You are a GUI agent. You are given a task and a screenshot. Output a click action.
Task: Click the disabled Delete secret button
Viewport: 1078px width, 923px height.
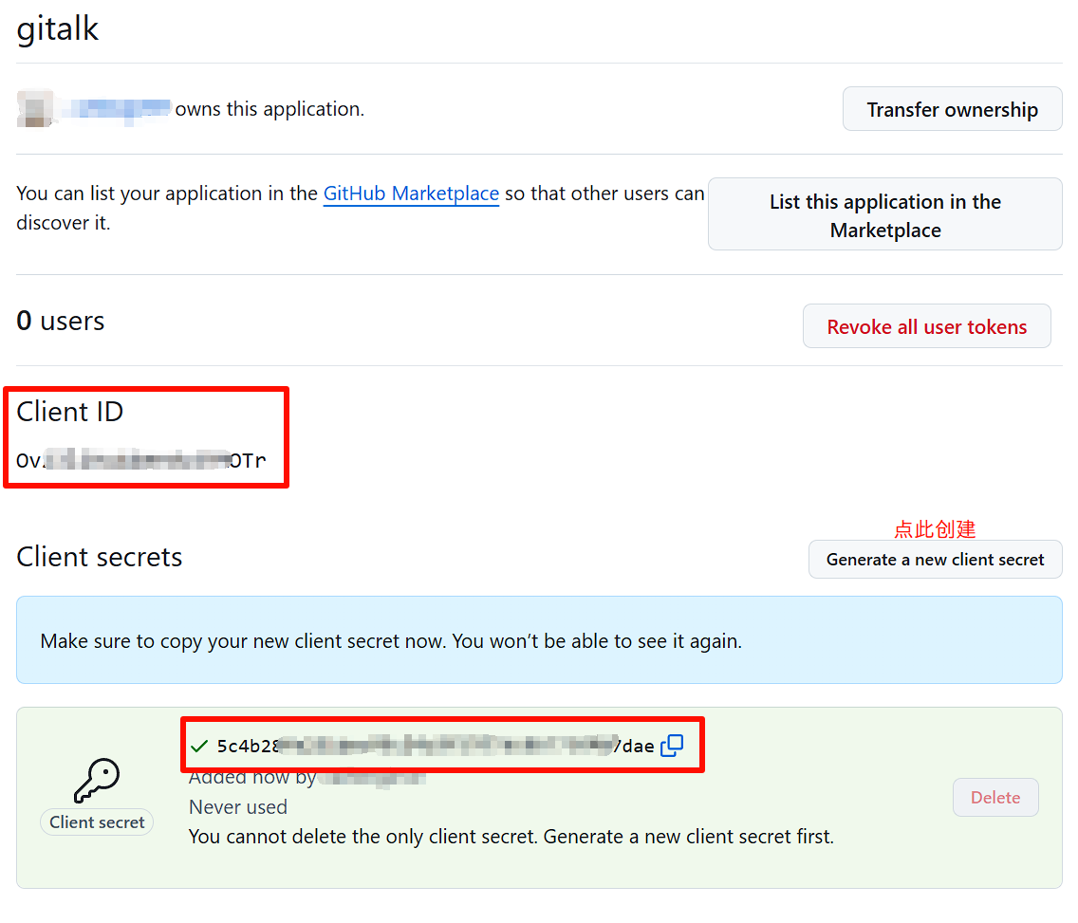pos(995,797)
